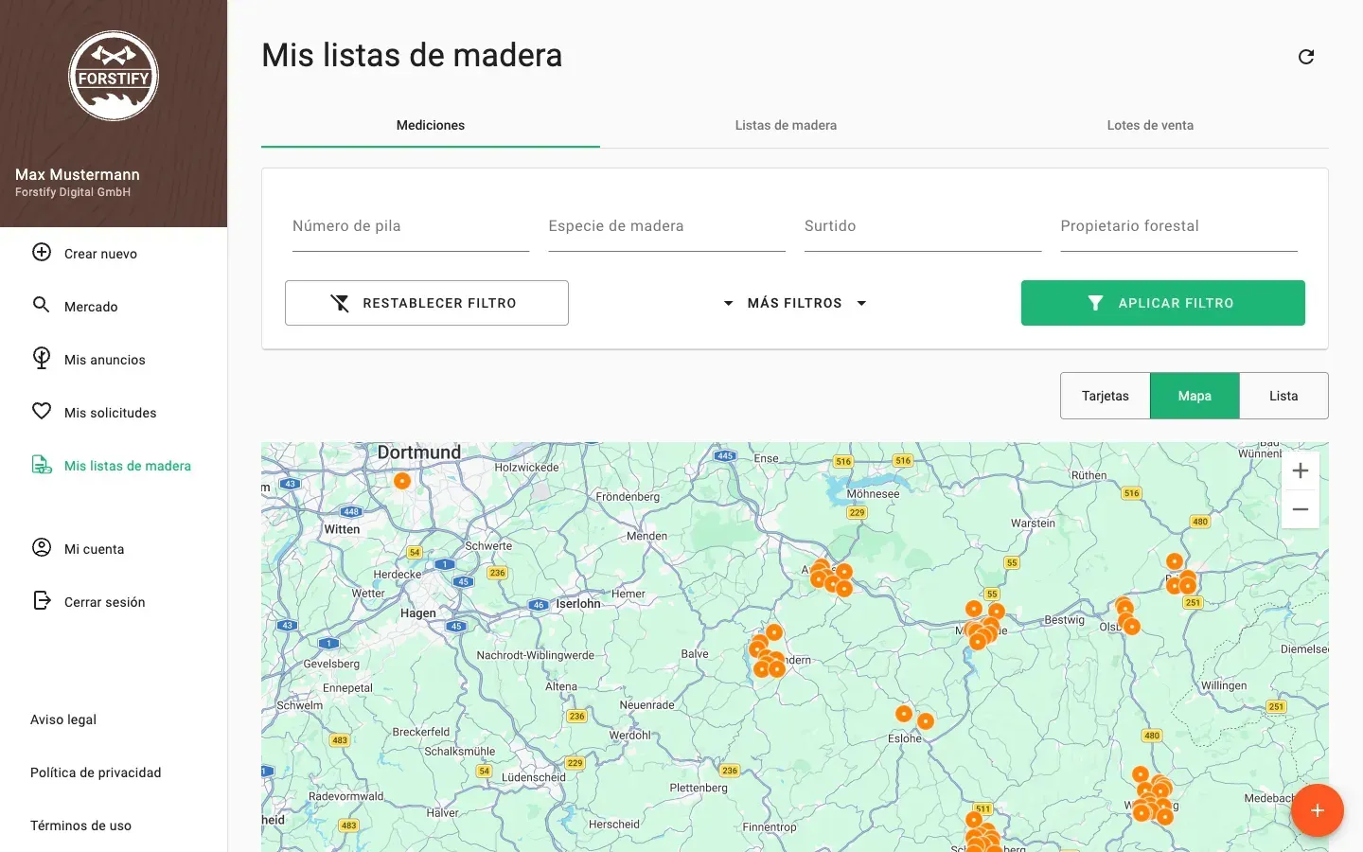Click the Bestwig label on the map
Viewport: 1363px width, 852px height.
click(1064, 620)
